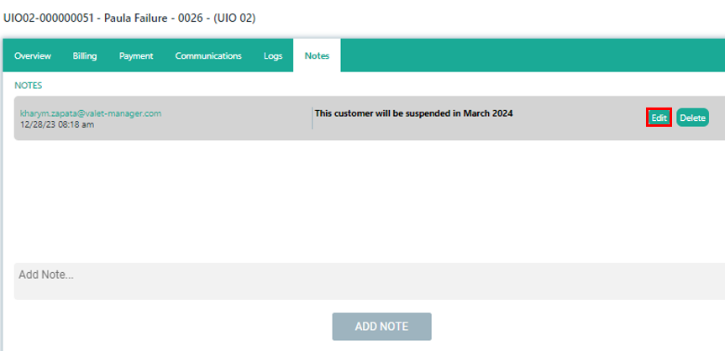Click the kharym.zapata email link
The width and height of the screenshot is (725, 351).
91,113
